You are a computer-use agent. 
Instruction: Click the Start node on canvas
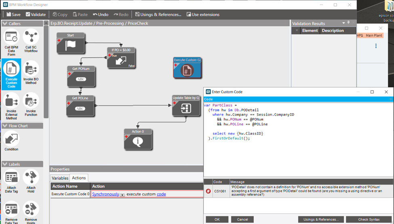[71, 43]
